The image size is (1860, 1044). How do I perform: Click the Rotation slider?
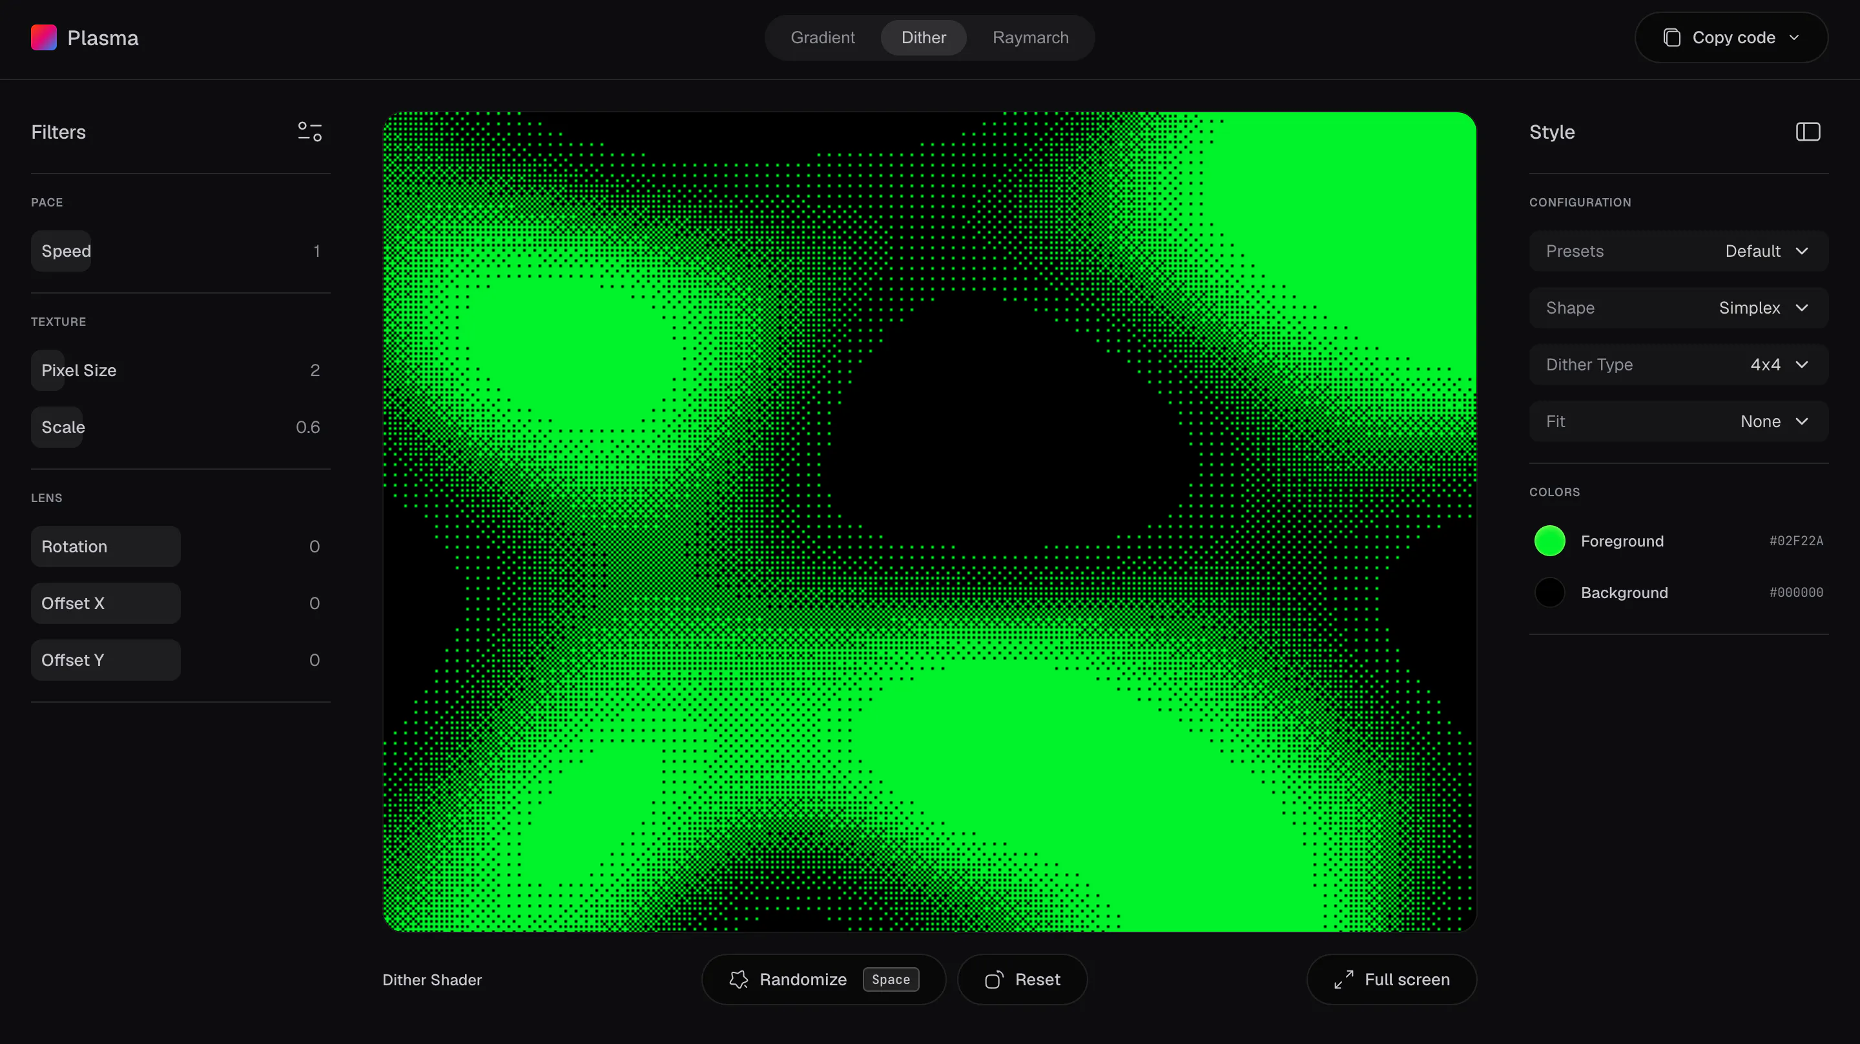[181, 546]
